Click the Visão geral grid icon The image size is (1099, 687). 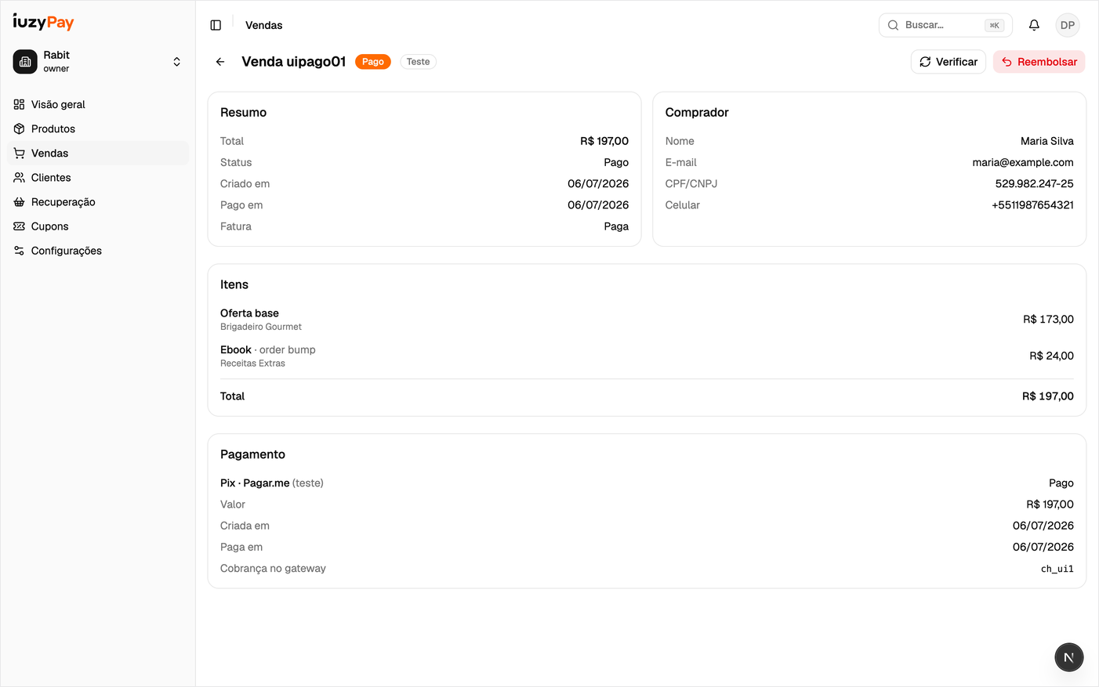19,104
